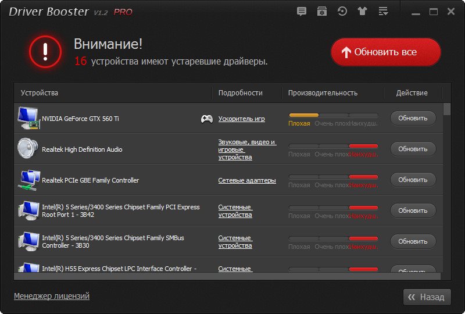
Task: Update the SMBus Controller 3B30 driver
Action: click(413, 241)
